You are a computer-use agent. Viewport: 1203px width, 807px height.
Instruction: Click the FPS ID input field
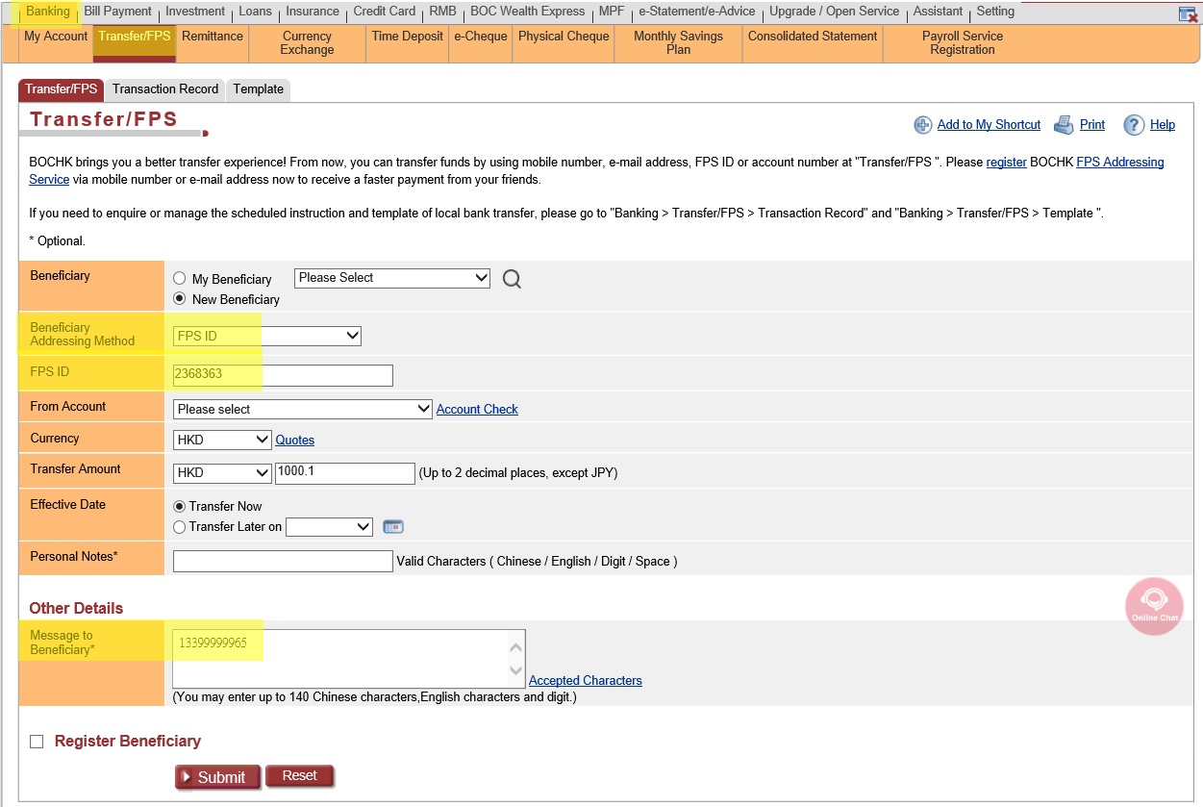pos(283,375)
